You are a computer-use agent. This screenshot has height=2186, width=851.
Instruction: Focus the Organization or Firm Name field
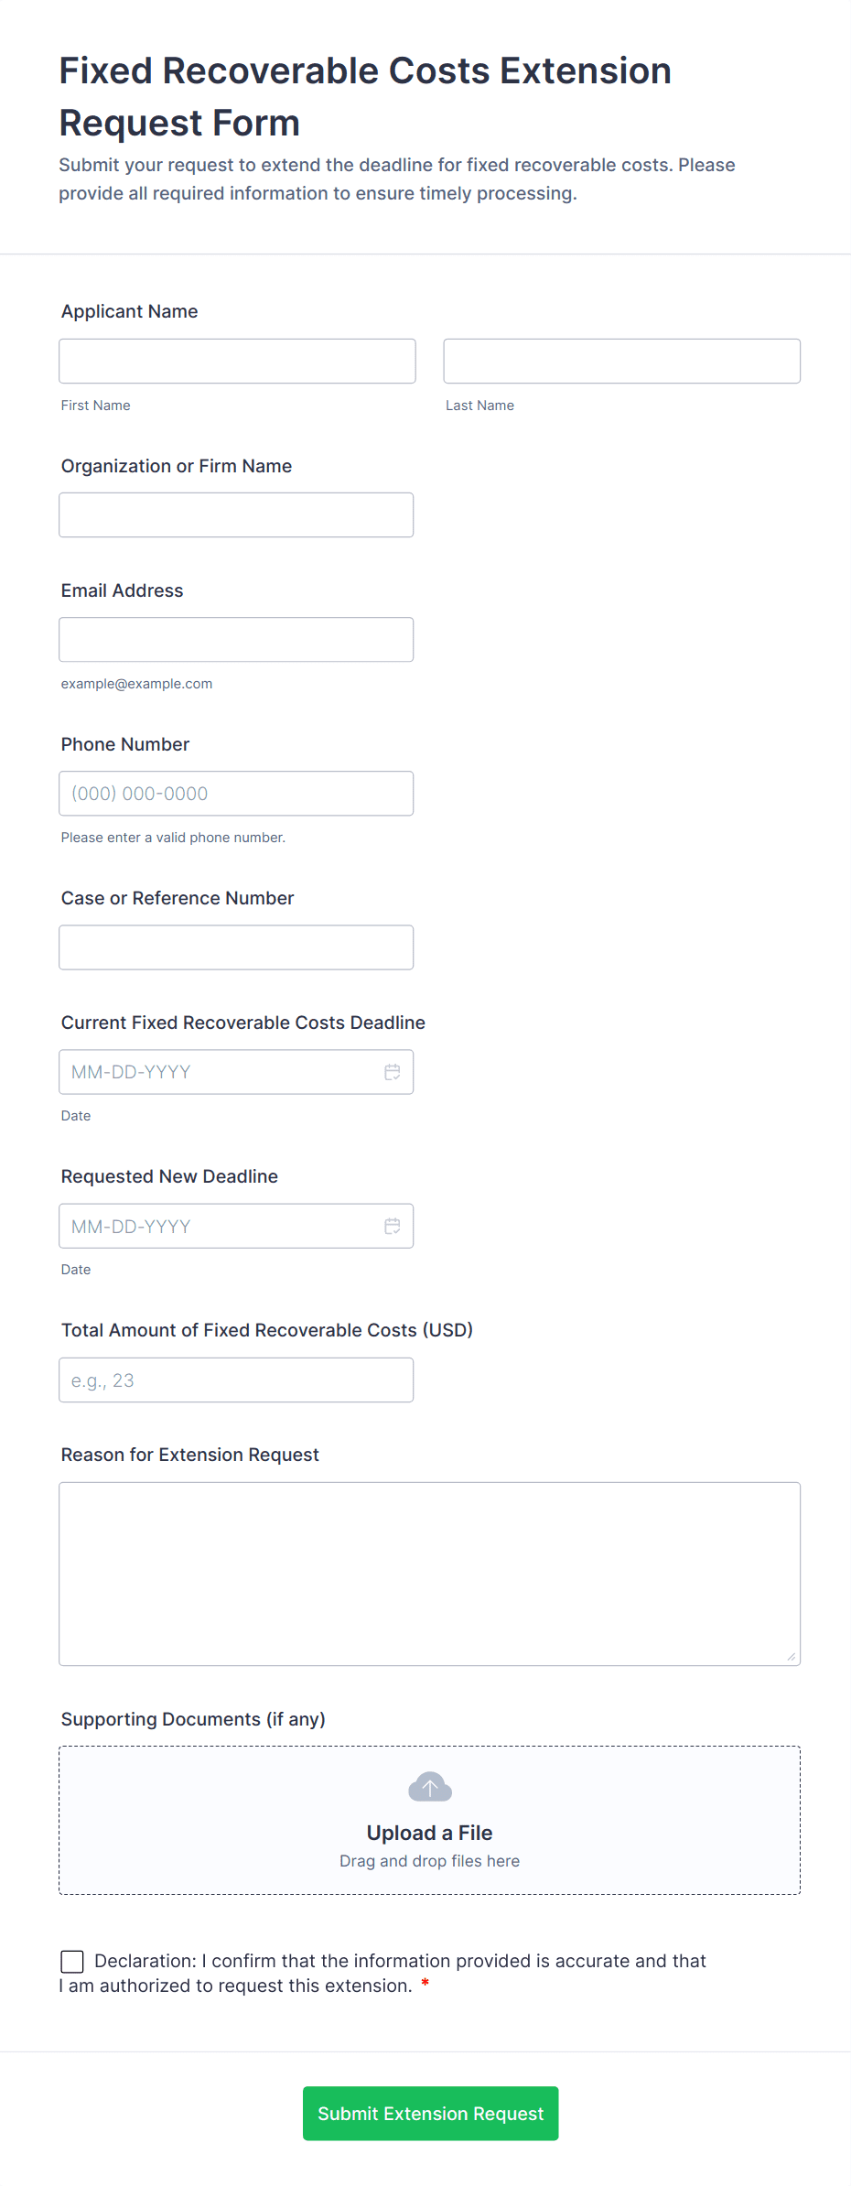[236, 514]
